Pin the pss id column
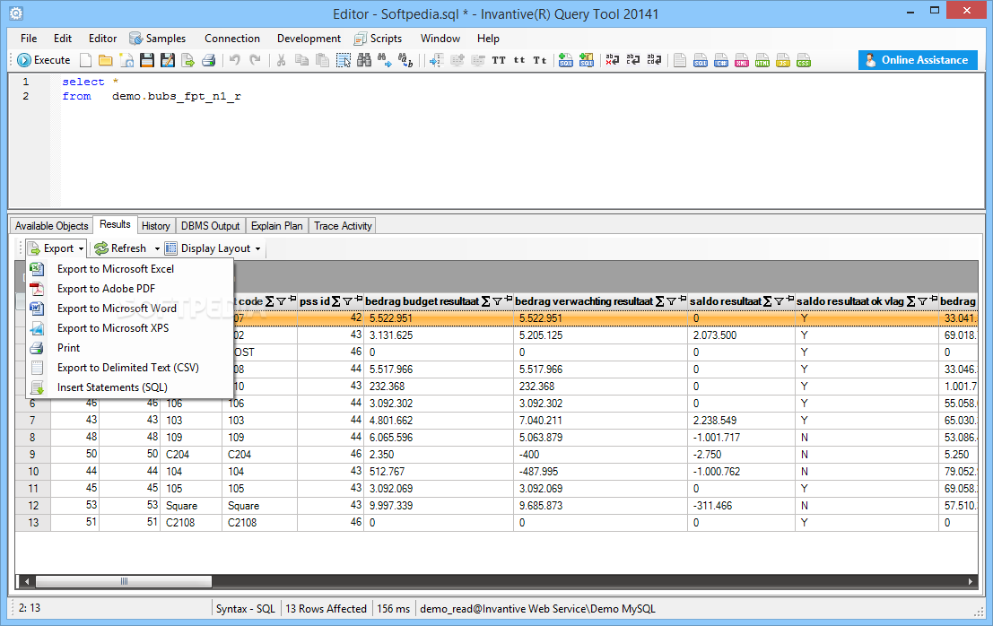 (x=359, y=299)
